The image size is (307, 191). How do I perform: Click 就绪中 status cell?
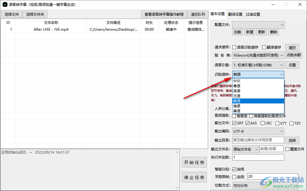point(171,29)
